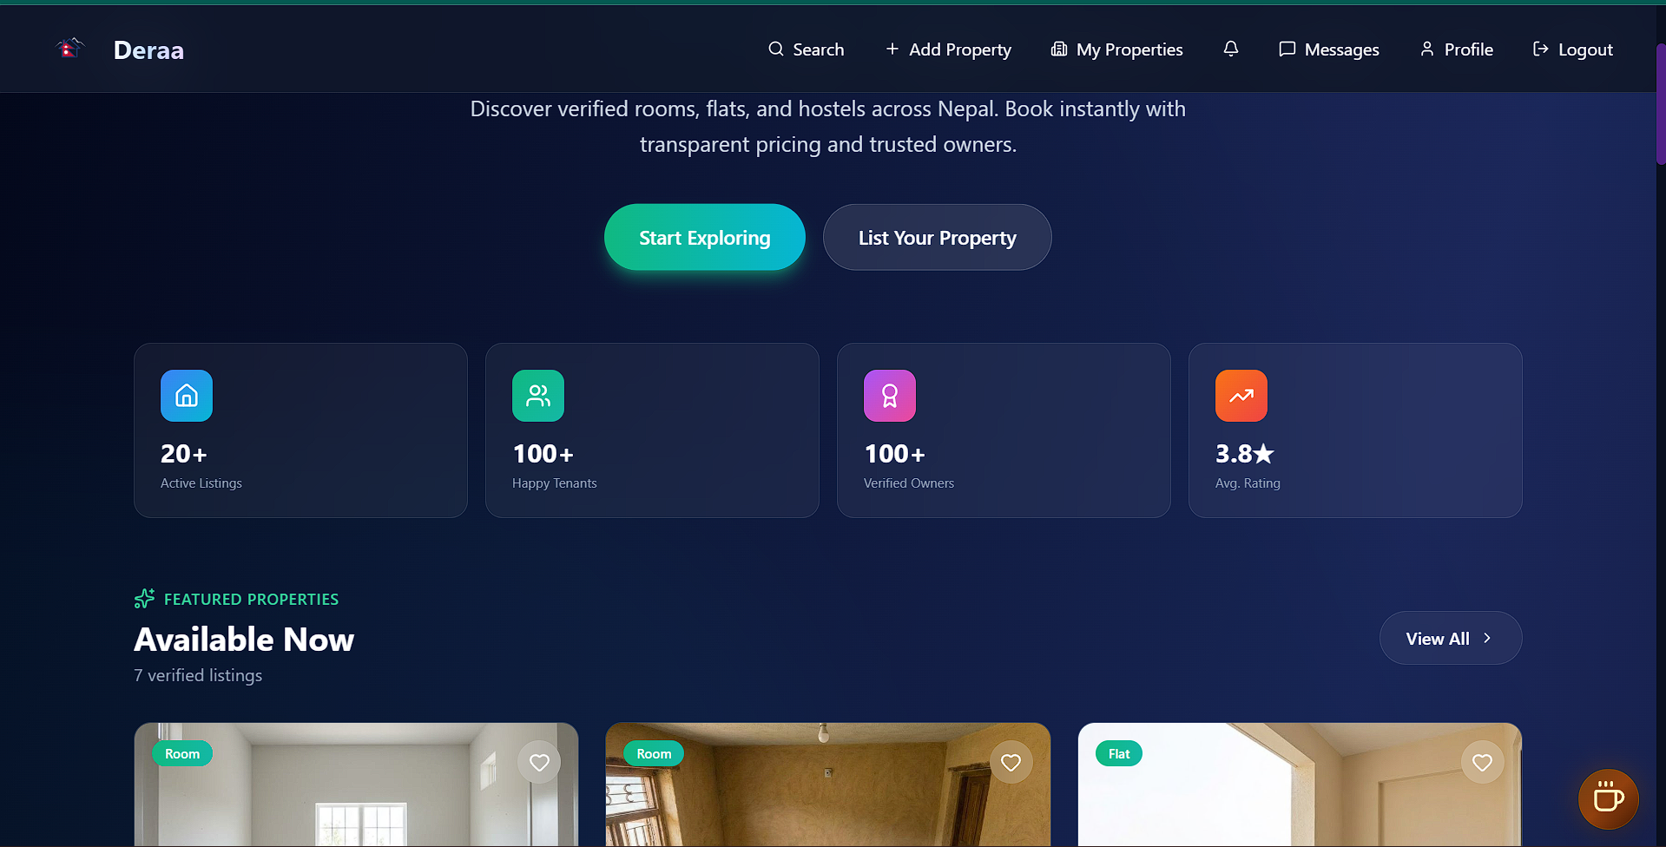Open Search in the navigation bar

[806, 49]
